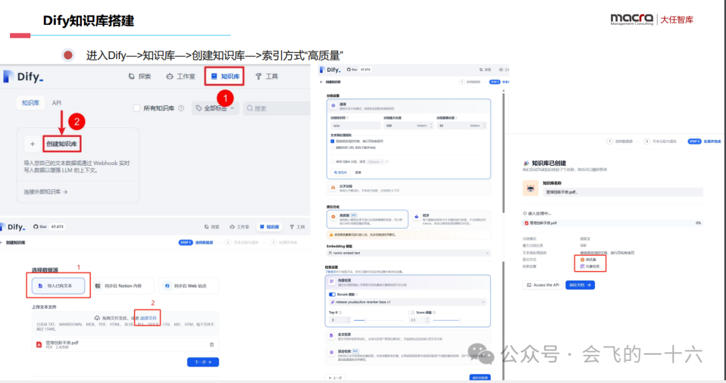Choose the 同步自 Web 站点 data source

[188, 286]
